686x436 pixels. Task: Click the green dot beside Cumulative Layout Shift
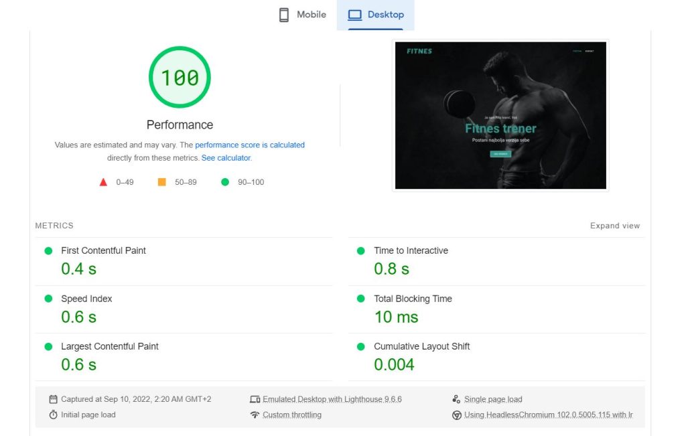click(x=361, y=347)
